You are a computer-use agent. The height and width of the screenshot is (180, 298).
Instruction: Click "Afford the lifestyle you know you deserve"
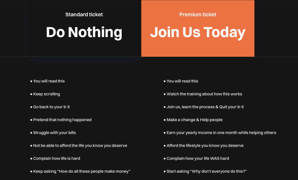[204, 146]
